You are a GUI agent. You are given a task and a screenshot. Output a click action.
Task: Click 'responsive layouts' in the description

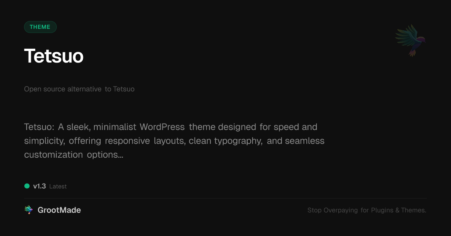(145, 141)
